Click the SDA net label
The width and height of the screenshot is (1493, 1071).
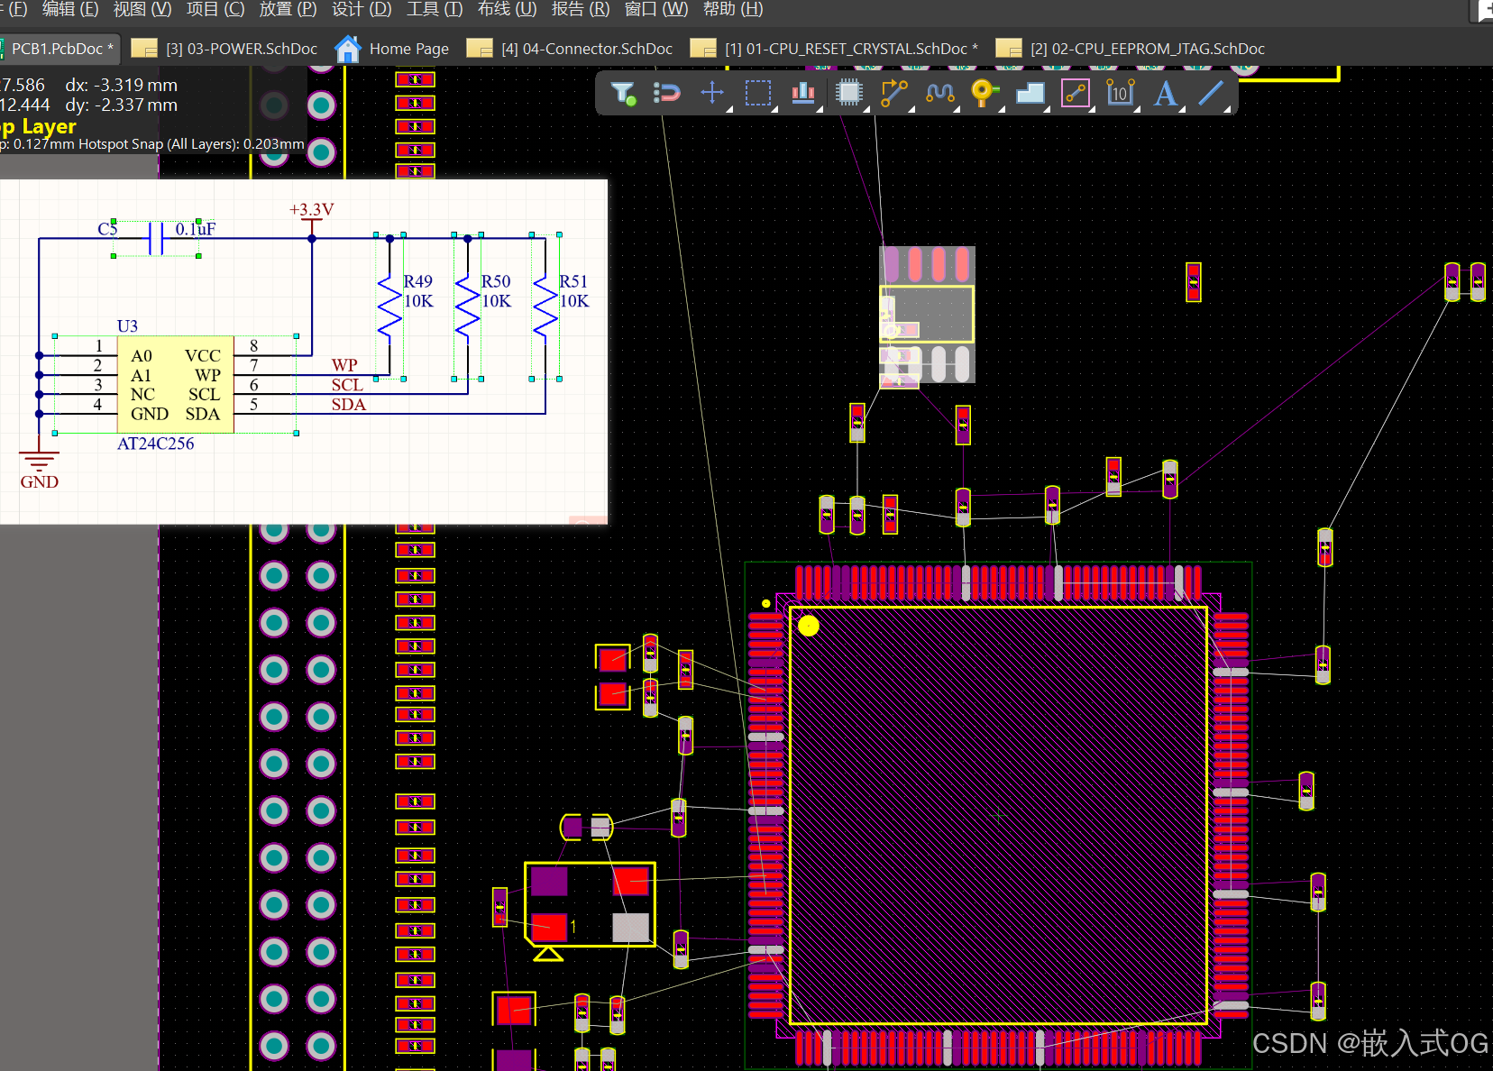click(349, 405)
